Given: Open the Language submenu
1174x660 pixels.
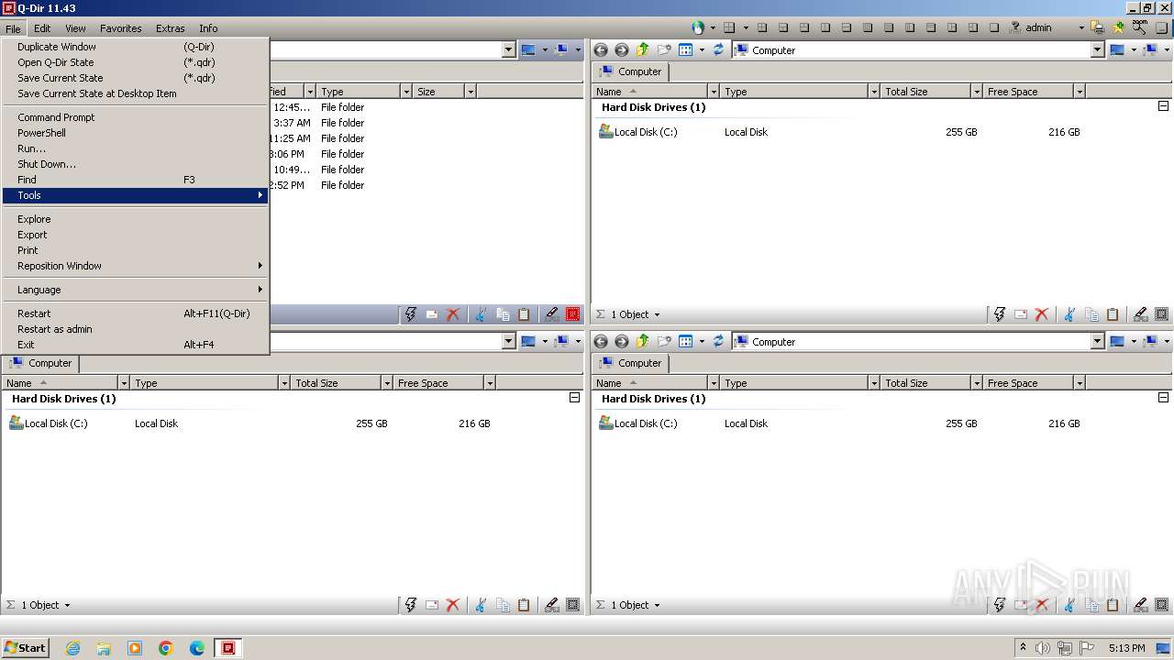Looking at the screenshot, I should tap(136, 290).
